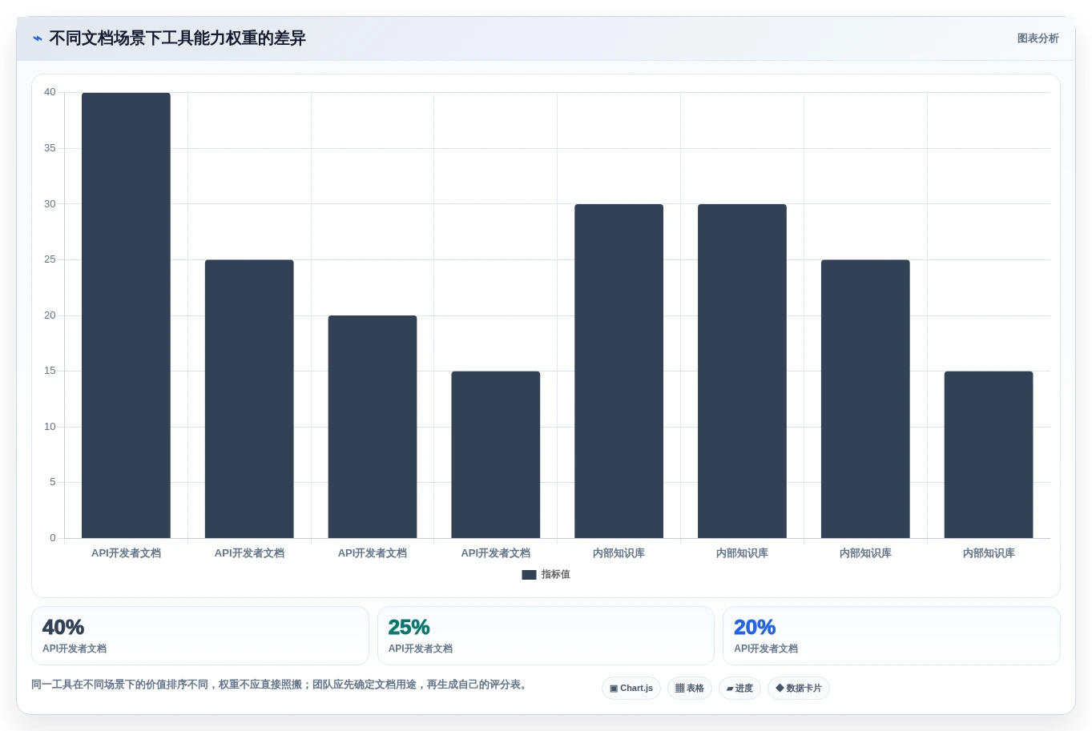This screenshot has width=1092, height=731.
Task: Click the footer note starting 同一工具在不同场景下
Action: pos(280,685)
